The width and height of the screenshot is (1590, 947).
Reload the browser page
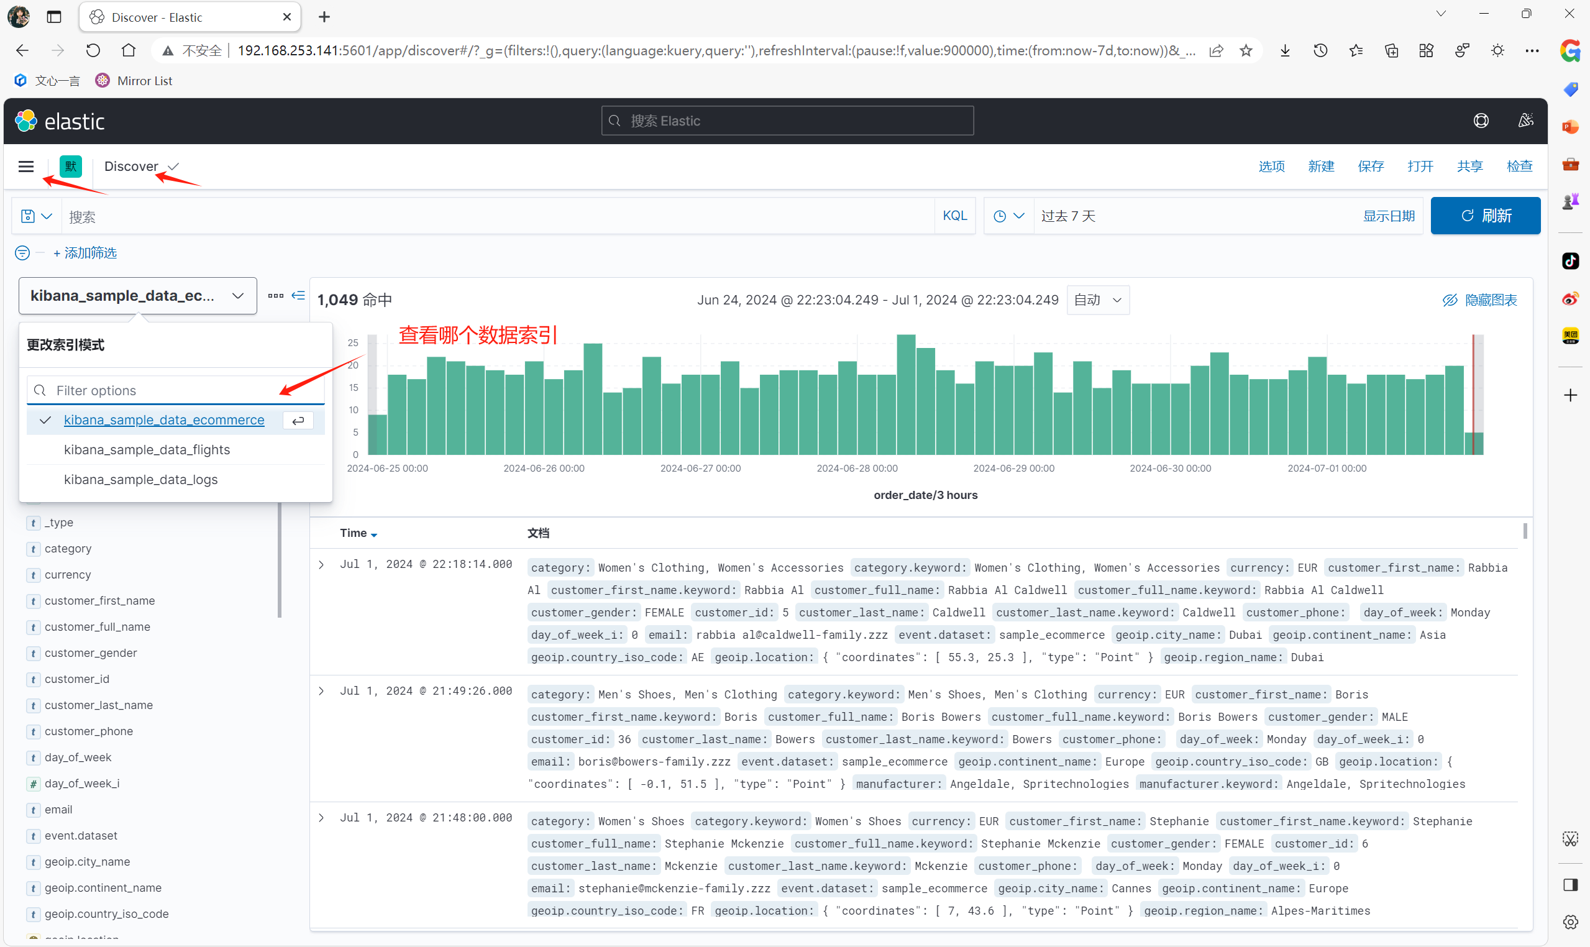click(93, 50)
